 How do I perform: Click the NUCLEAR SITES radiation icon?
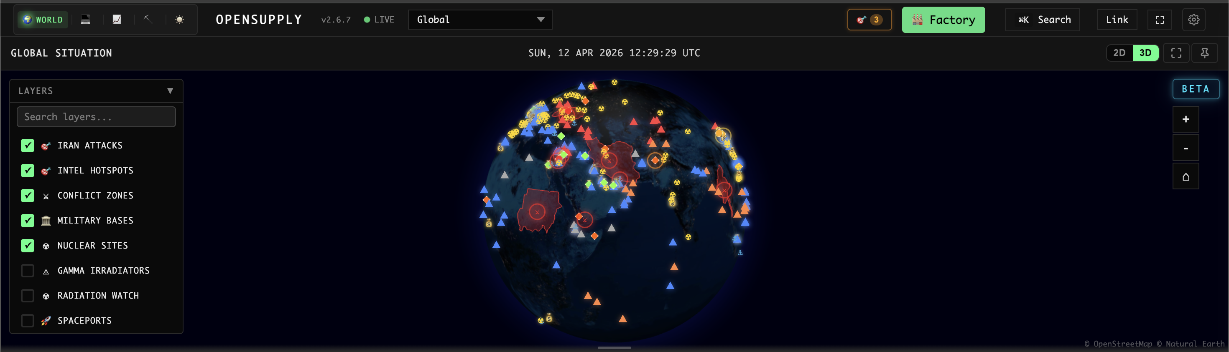click(x=46, y=246)
